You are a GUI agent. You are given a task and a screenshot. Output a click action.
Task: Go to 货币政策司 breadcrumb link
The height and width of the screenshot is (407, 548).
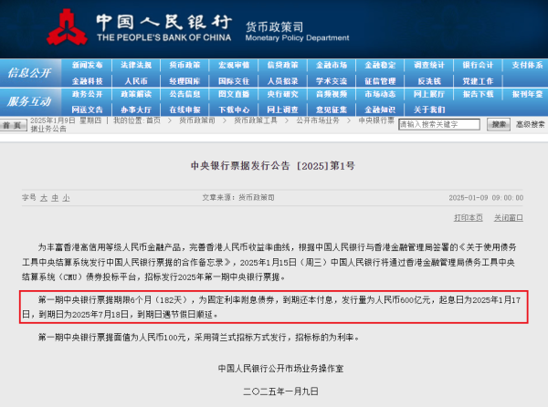[197, 120]
